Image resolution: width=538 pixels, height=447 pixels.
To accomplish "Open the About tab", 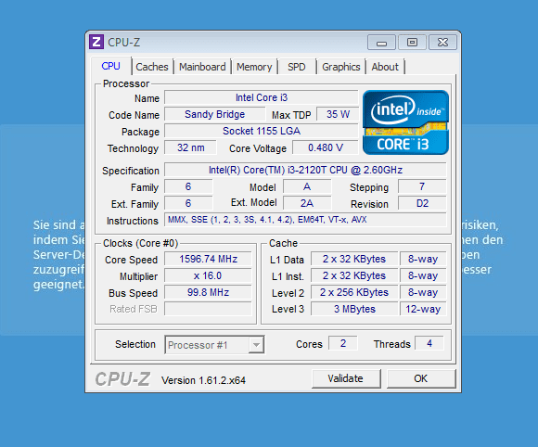I will point(385,67).
